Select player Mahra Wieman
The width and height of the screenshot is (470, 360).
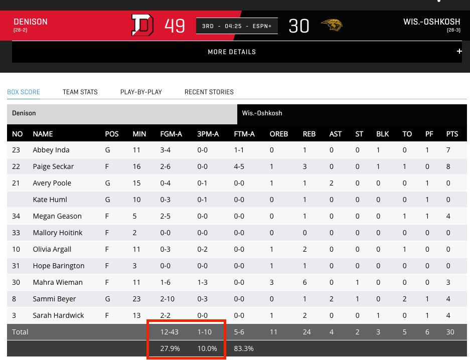click(58, 282)
